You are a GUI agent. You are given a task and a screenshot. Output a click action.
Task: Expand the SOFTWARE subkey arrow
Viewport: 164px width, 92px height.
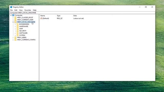click(15, 33)
